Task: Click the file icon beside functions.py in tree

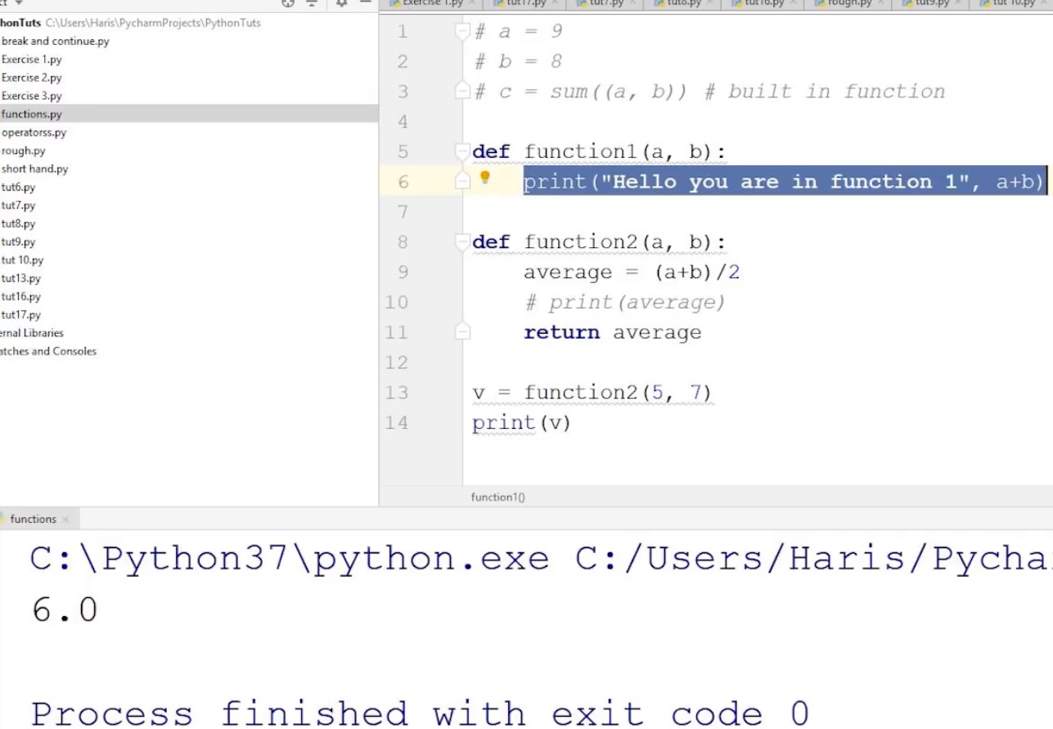Action: point(3,114)
